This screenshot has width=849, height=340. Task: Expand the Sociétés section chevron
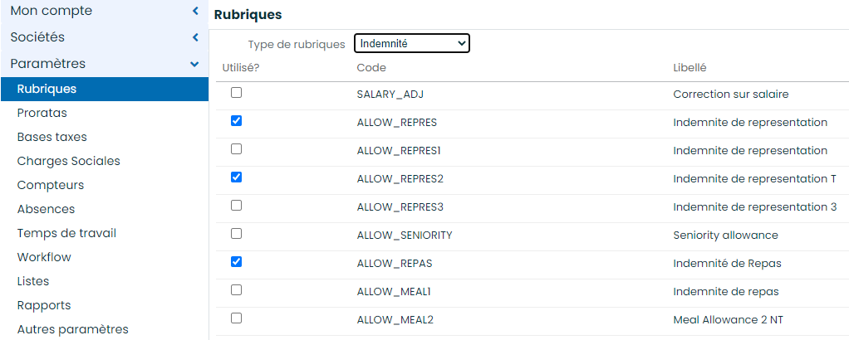click(195, 37)
